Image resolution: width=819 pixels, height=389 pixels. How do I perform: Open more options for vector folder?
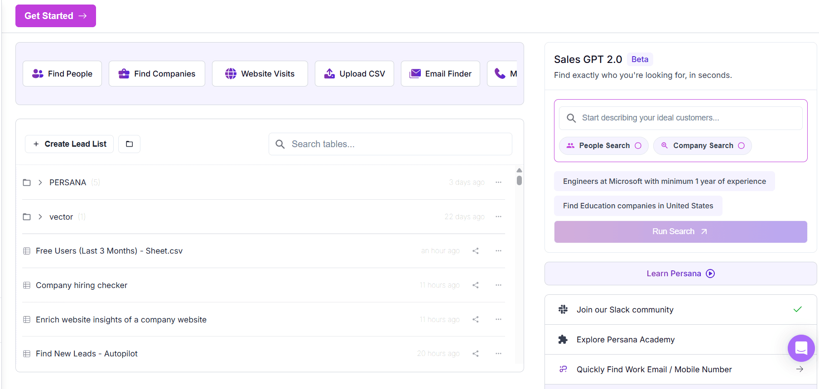tap(498, 216)
